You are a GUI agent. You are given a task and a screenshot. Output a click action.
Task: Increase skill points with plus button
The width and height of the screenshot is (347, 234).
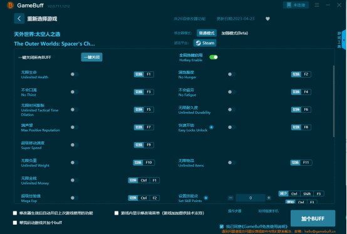(269, 198)
